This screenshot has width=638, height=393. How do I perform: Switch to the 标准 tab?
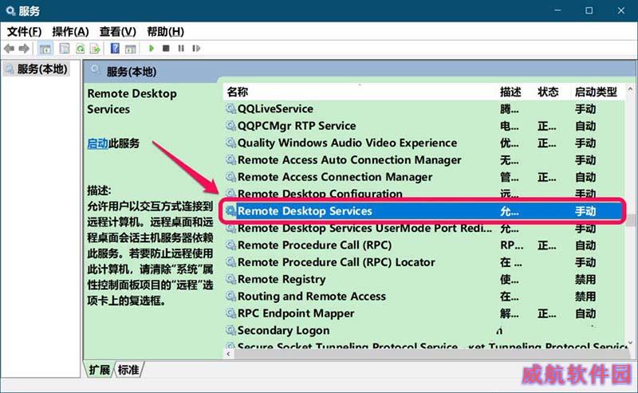(128, 370)
